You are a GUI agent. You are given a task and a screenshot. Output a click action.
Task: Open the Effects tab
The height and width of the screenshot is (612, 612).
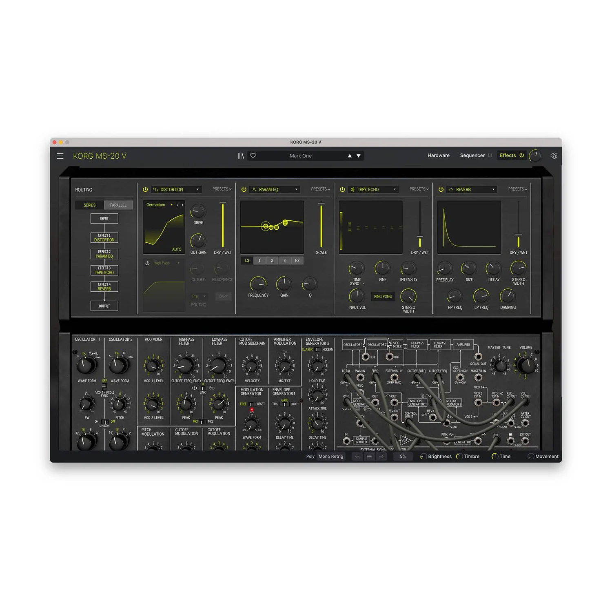(x=508, y=155)
